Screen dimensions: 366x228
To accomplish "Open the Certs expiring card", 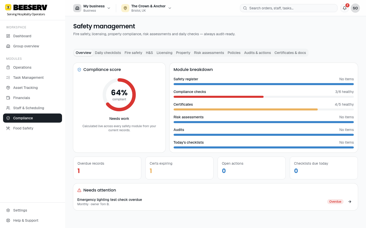I will 179,168.
